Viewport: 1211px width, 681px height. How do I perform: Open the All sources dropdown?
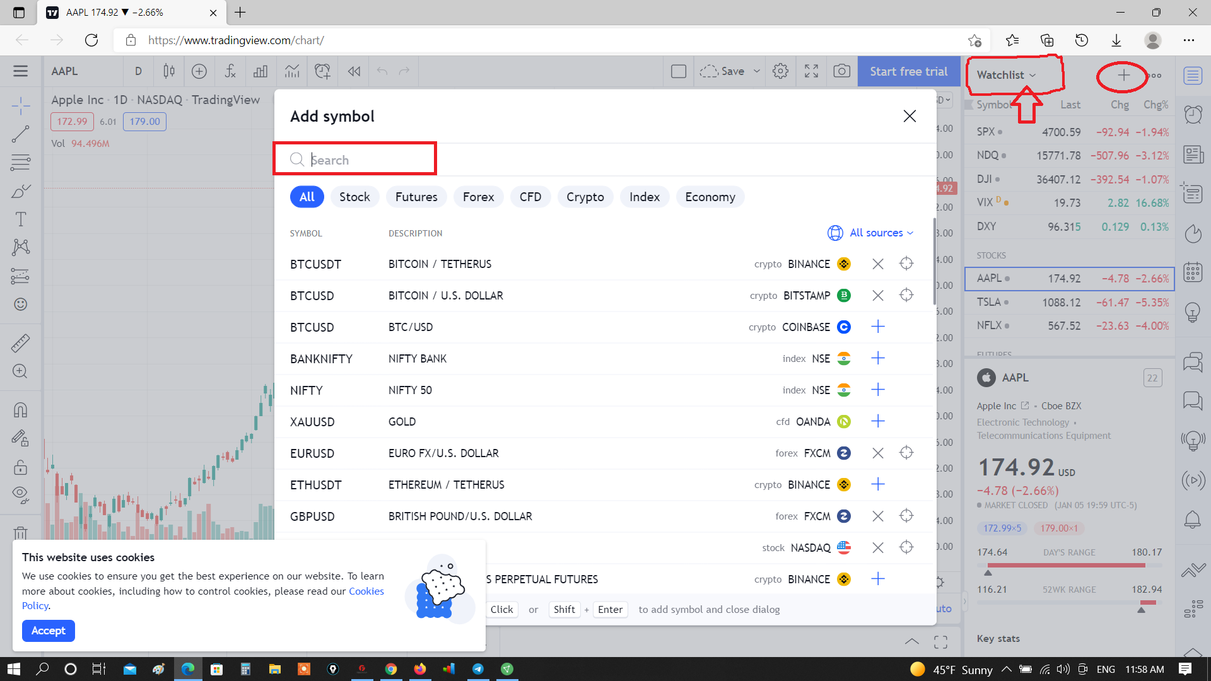click(x=870, y=233)
